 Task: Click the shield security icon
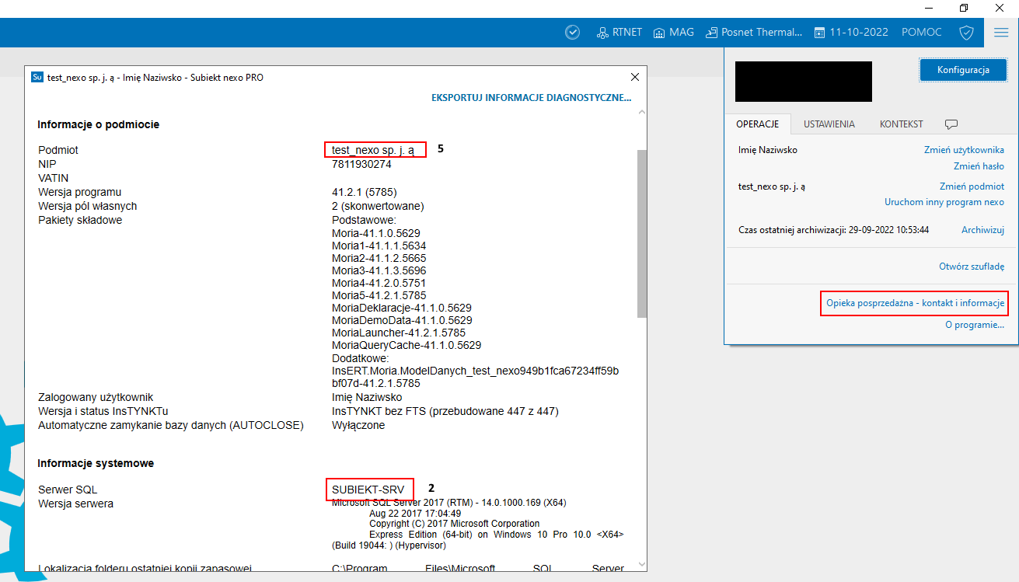coord(966,33)
